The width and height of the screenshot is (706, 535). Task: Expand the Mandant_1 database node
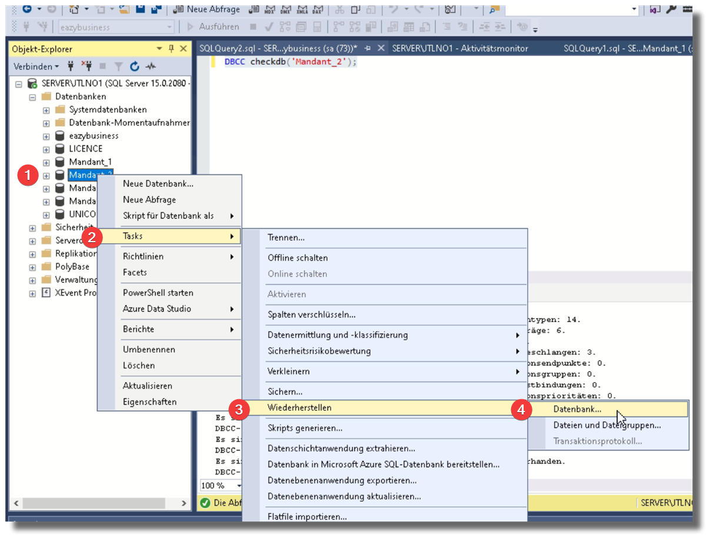pyautogui.click(x=46, y=162)
